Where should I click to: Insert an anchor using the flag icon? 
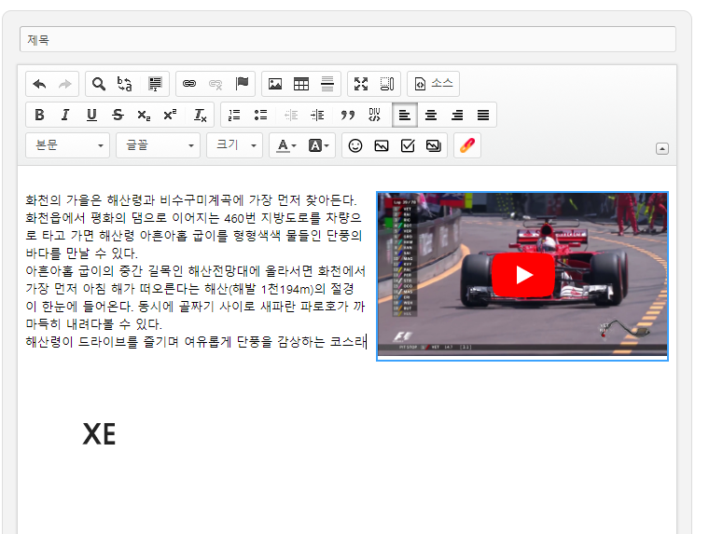(242, 84)
